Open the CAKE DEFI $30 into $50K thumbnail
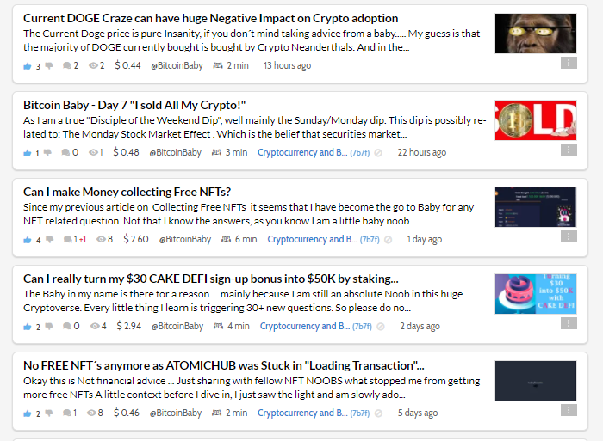Viewport: 603px width, 441px height. 536,294
